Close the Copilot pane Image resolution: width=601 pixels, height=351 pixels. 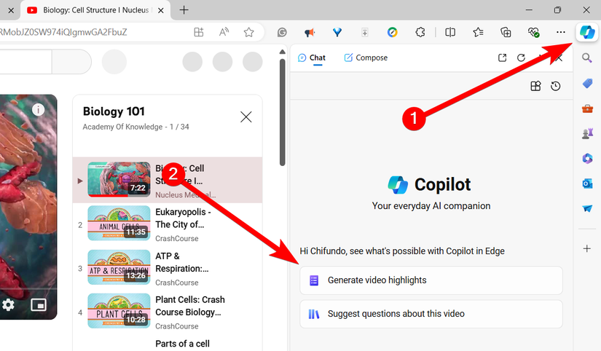coord(559,58)
